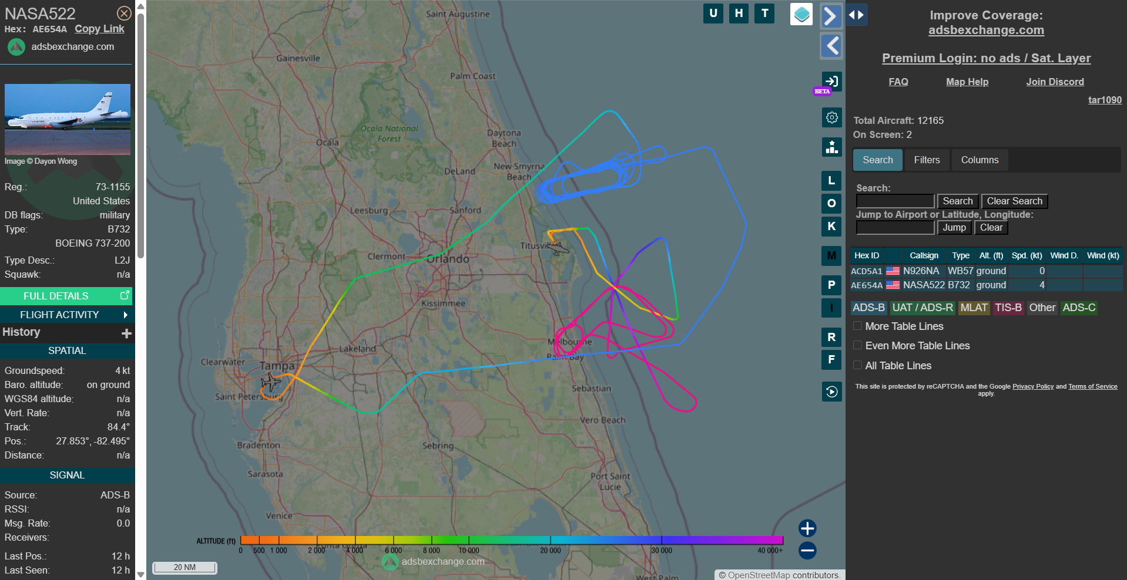
Task: Click the altitude color legend bar
Action: tap(511, 540)
